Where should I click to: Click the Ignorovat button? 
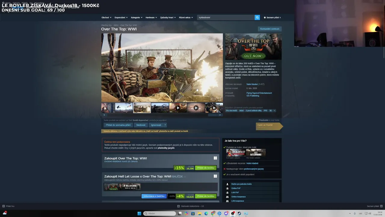(156, 125)
